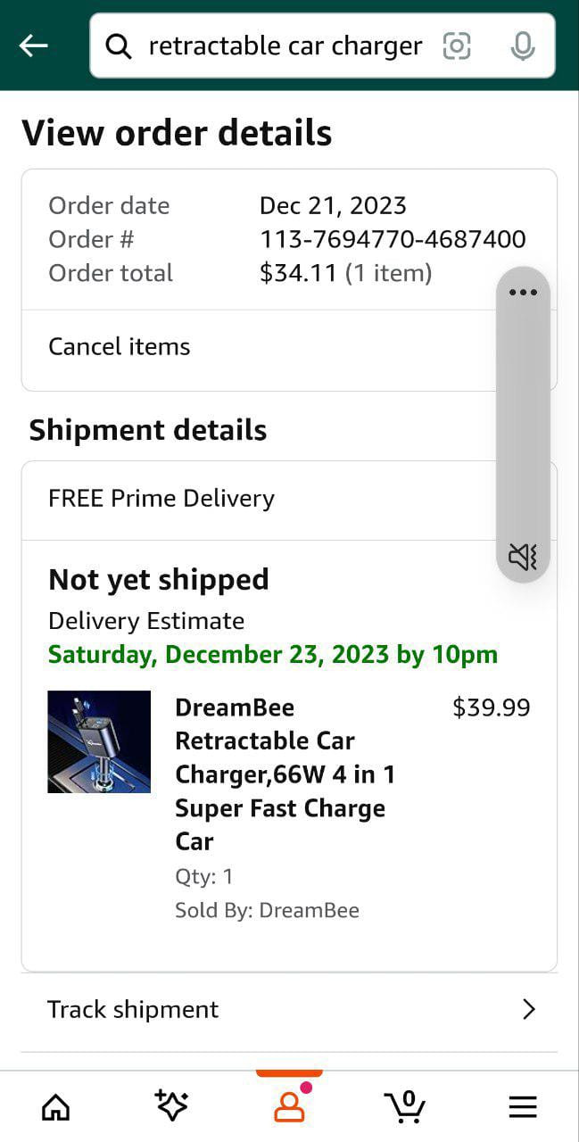The height and width of the screenshot is (1142, 579).
Task: Tap the microphone voice search icon
Action: (523, 46)
